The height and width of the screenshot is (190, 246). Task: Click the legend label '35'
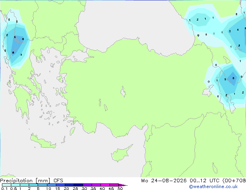[93, 188]
